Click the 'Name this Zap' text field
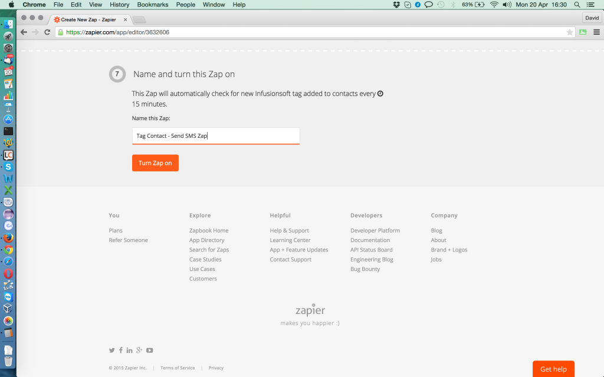 (x=216, y=136)
